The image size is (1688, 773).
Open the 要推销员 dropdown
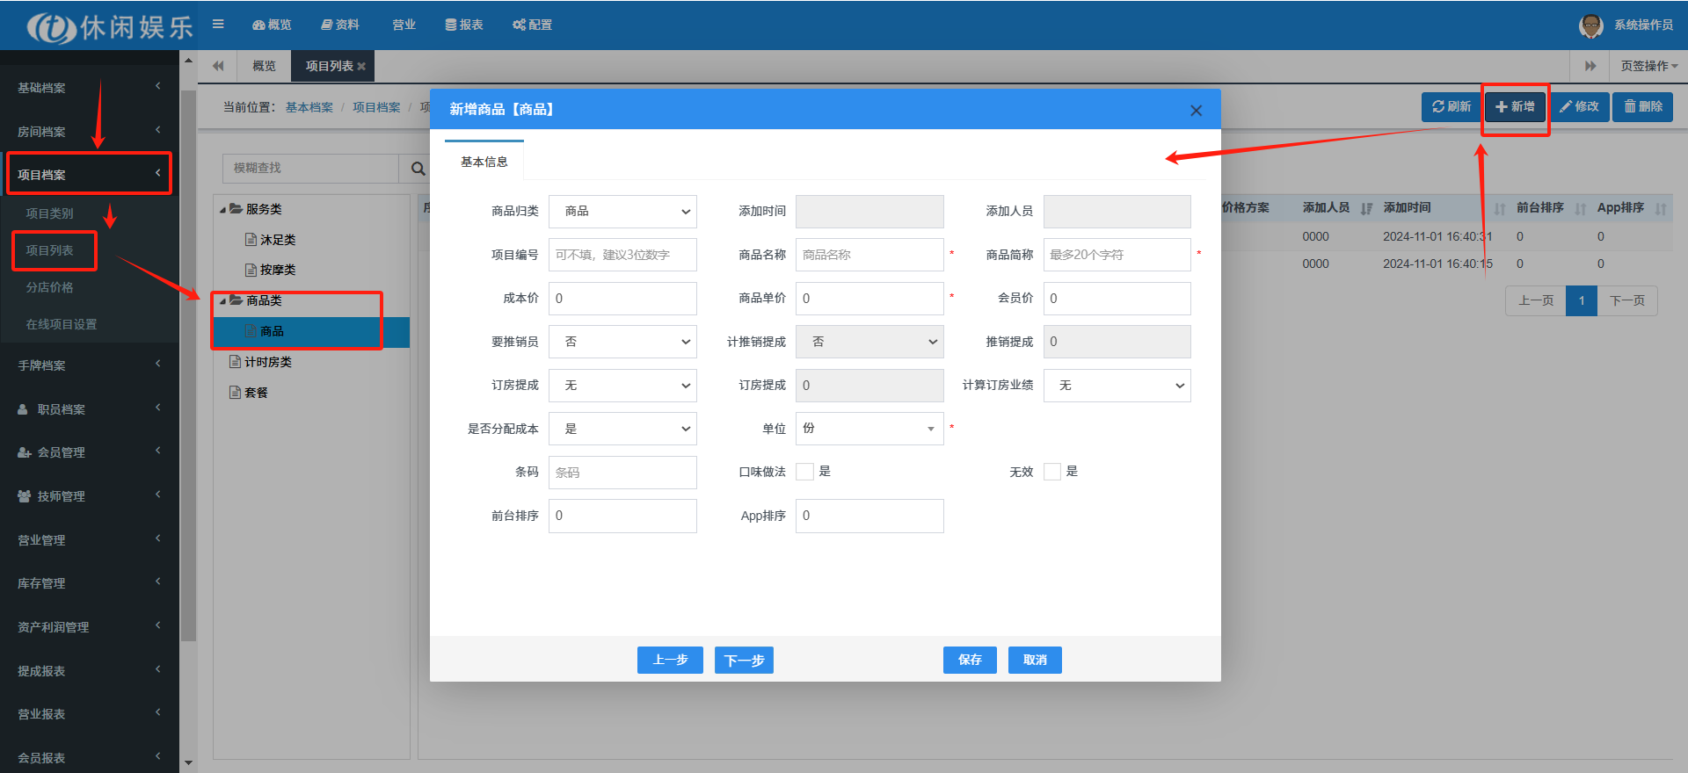pos(622,342)
